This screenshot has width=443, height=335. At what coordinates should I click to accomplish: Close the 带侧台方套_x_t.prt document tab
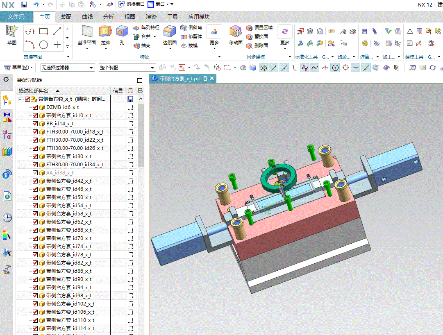point(212,79)
